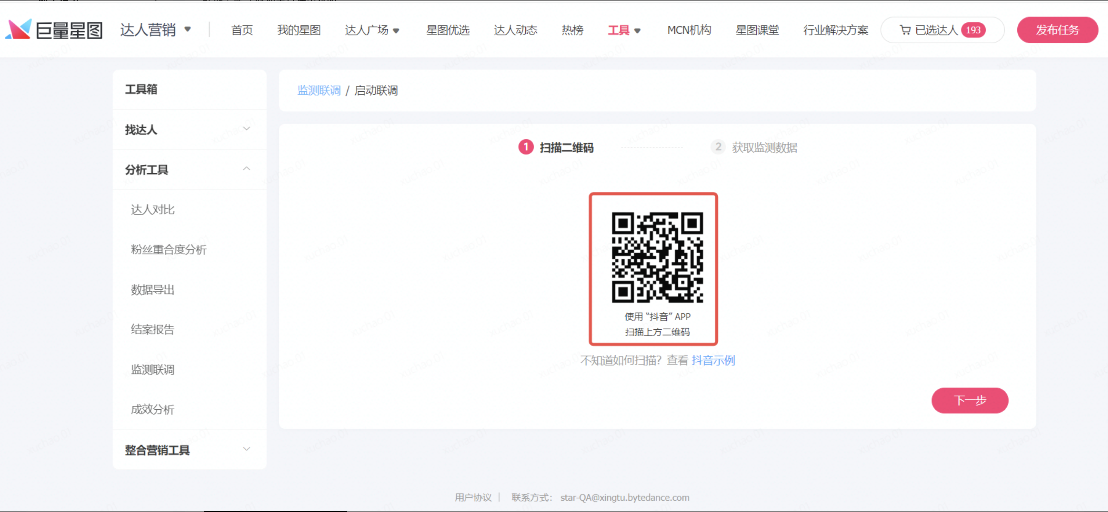
Task: Click the QR code image
Action: point(657,257)
